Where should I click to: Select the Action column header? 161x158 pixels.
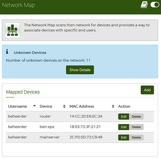tap(124, 106)
